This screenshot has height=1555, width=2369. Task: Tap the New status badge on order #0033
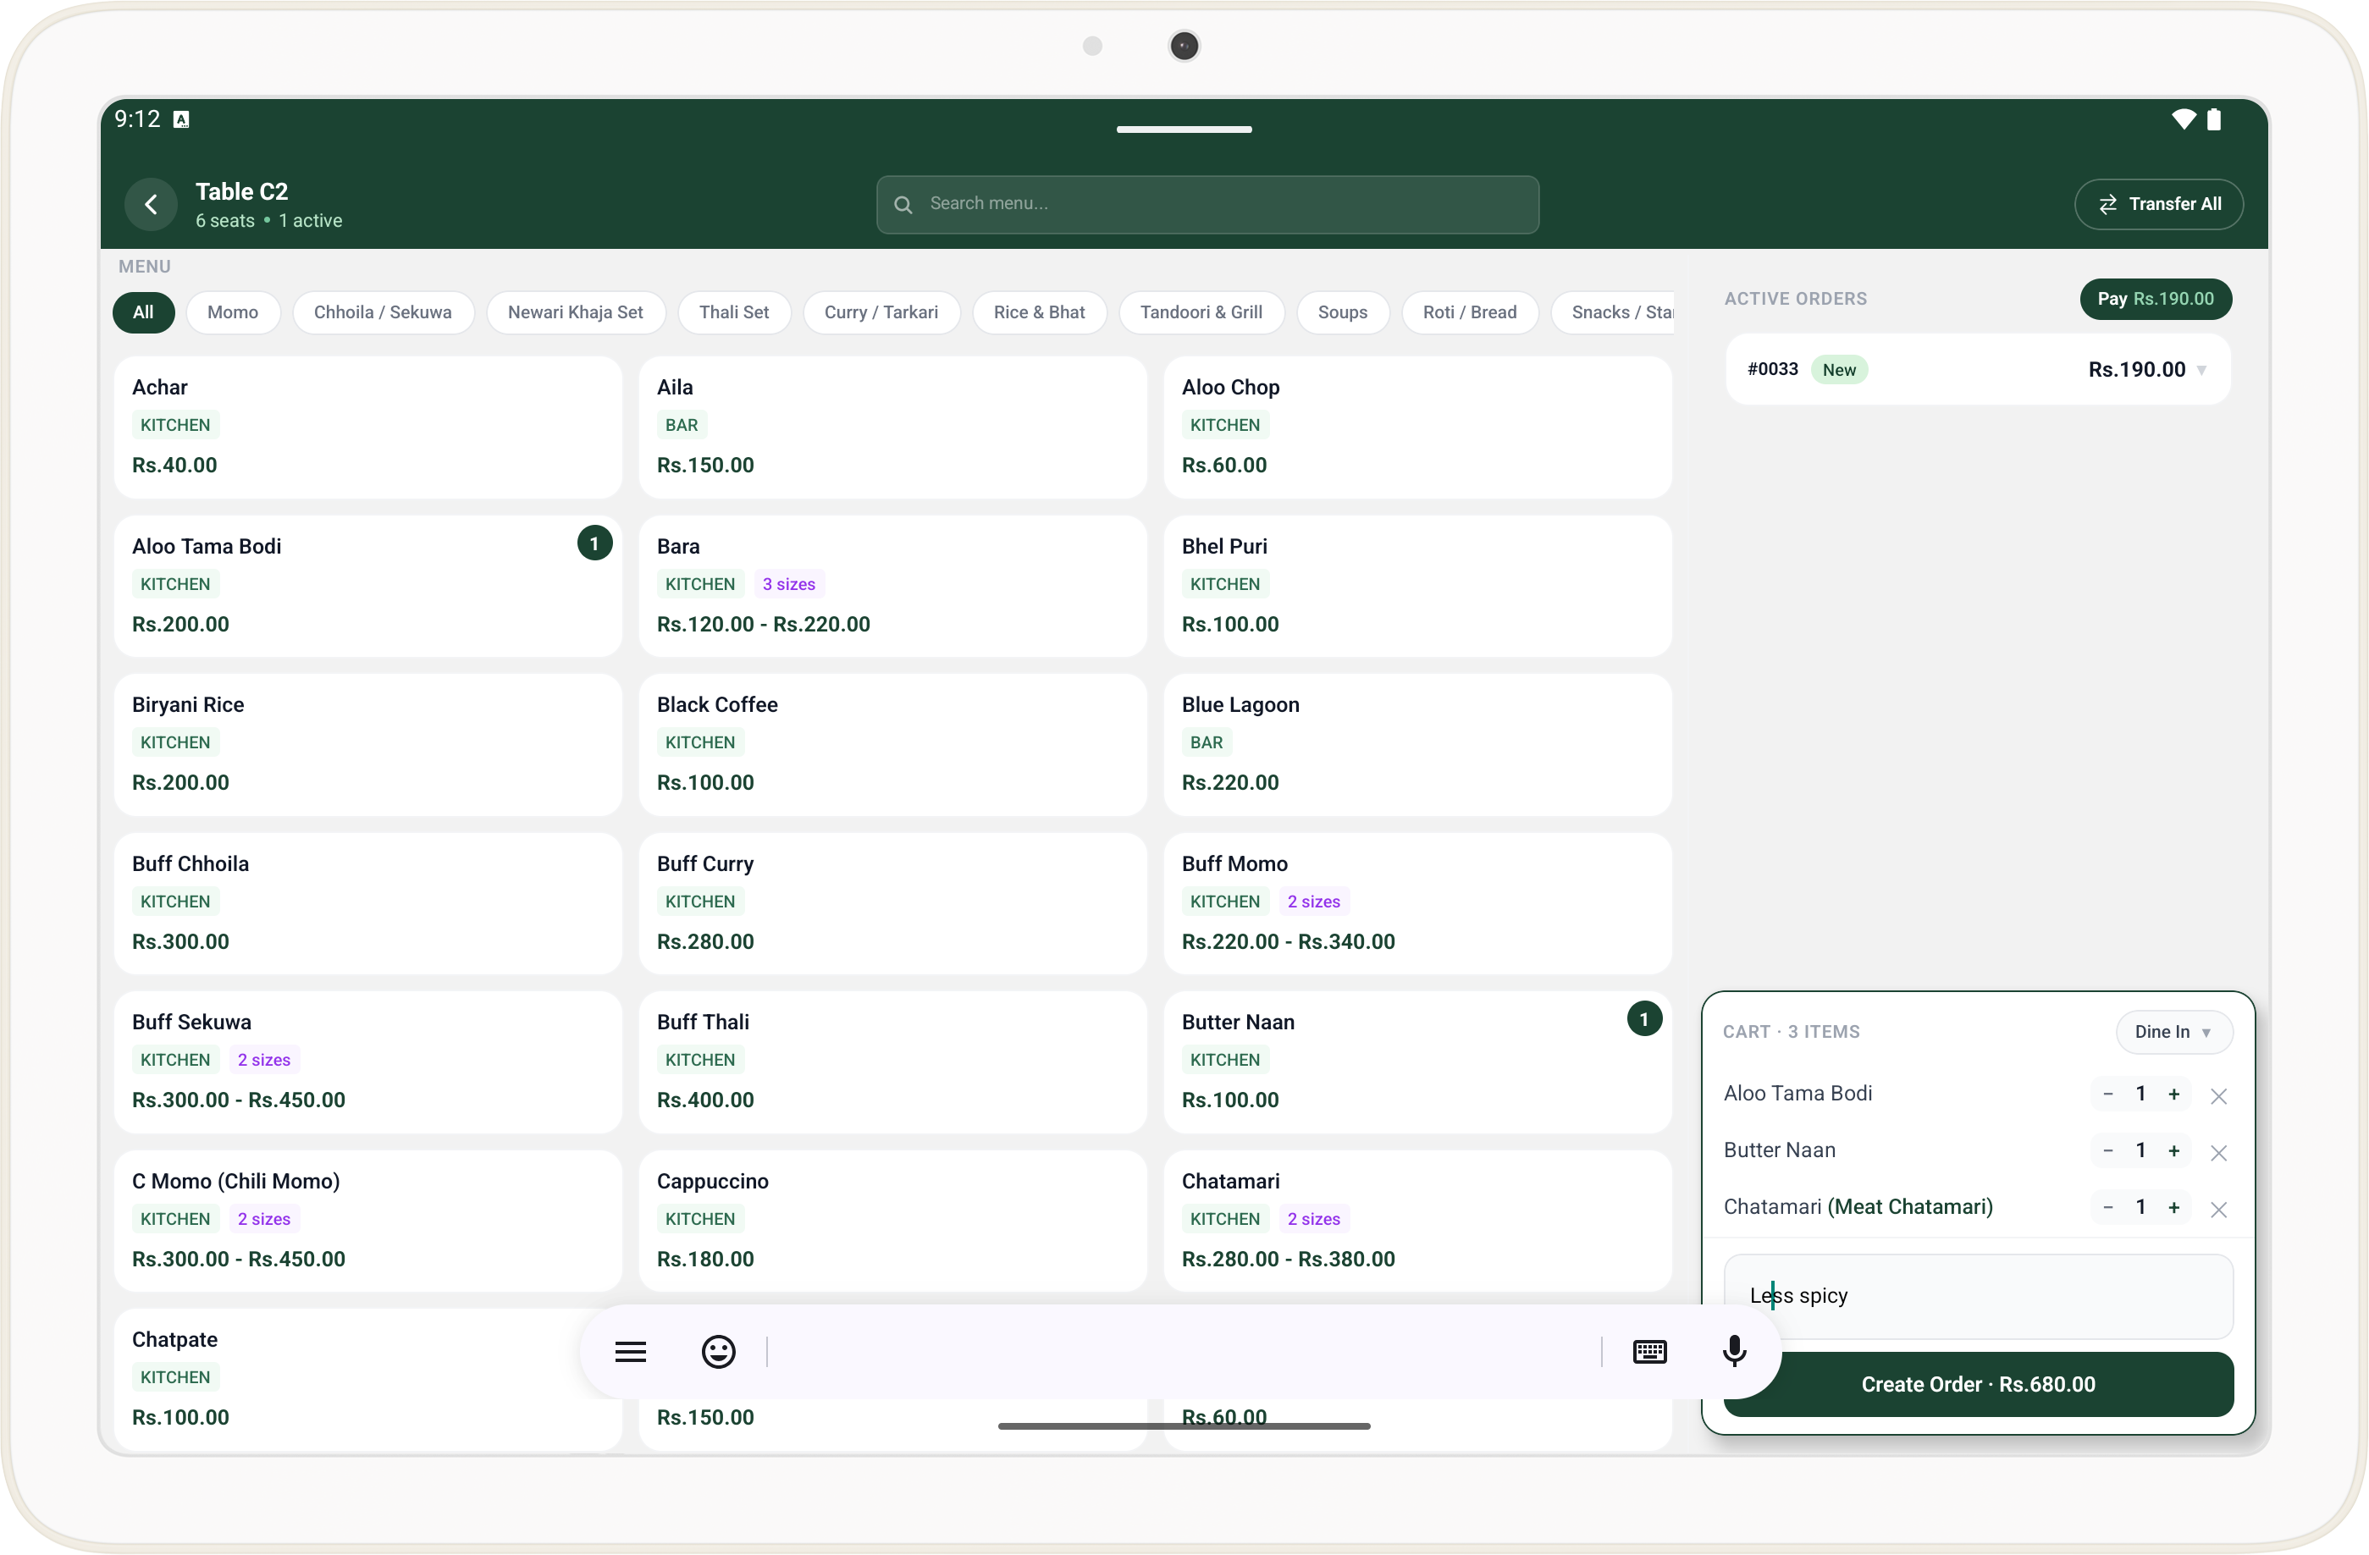point(1838,370)
